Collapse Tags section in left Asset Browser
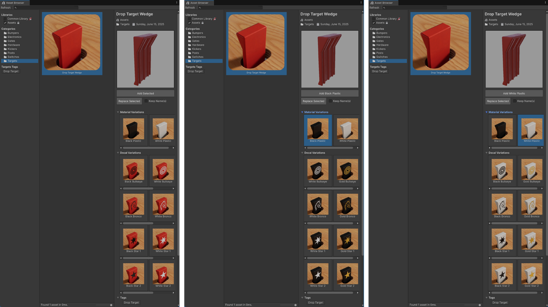The image size is (548, 307). coord(118,298)
